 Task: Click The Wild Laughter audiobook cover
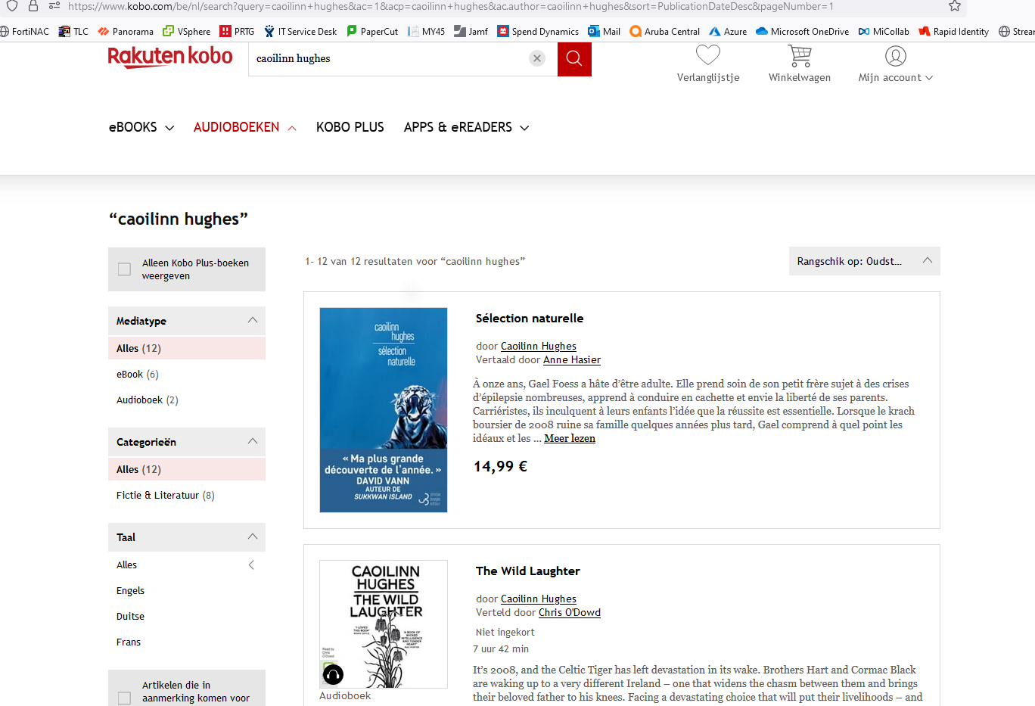click(x=384, y=624)
